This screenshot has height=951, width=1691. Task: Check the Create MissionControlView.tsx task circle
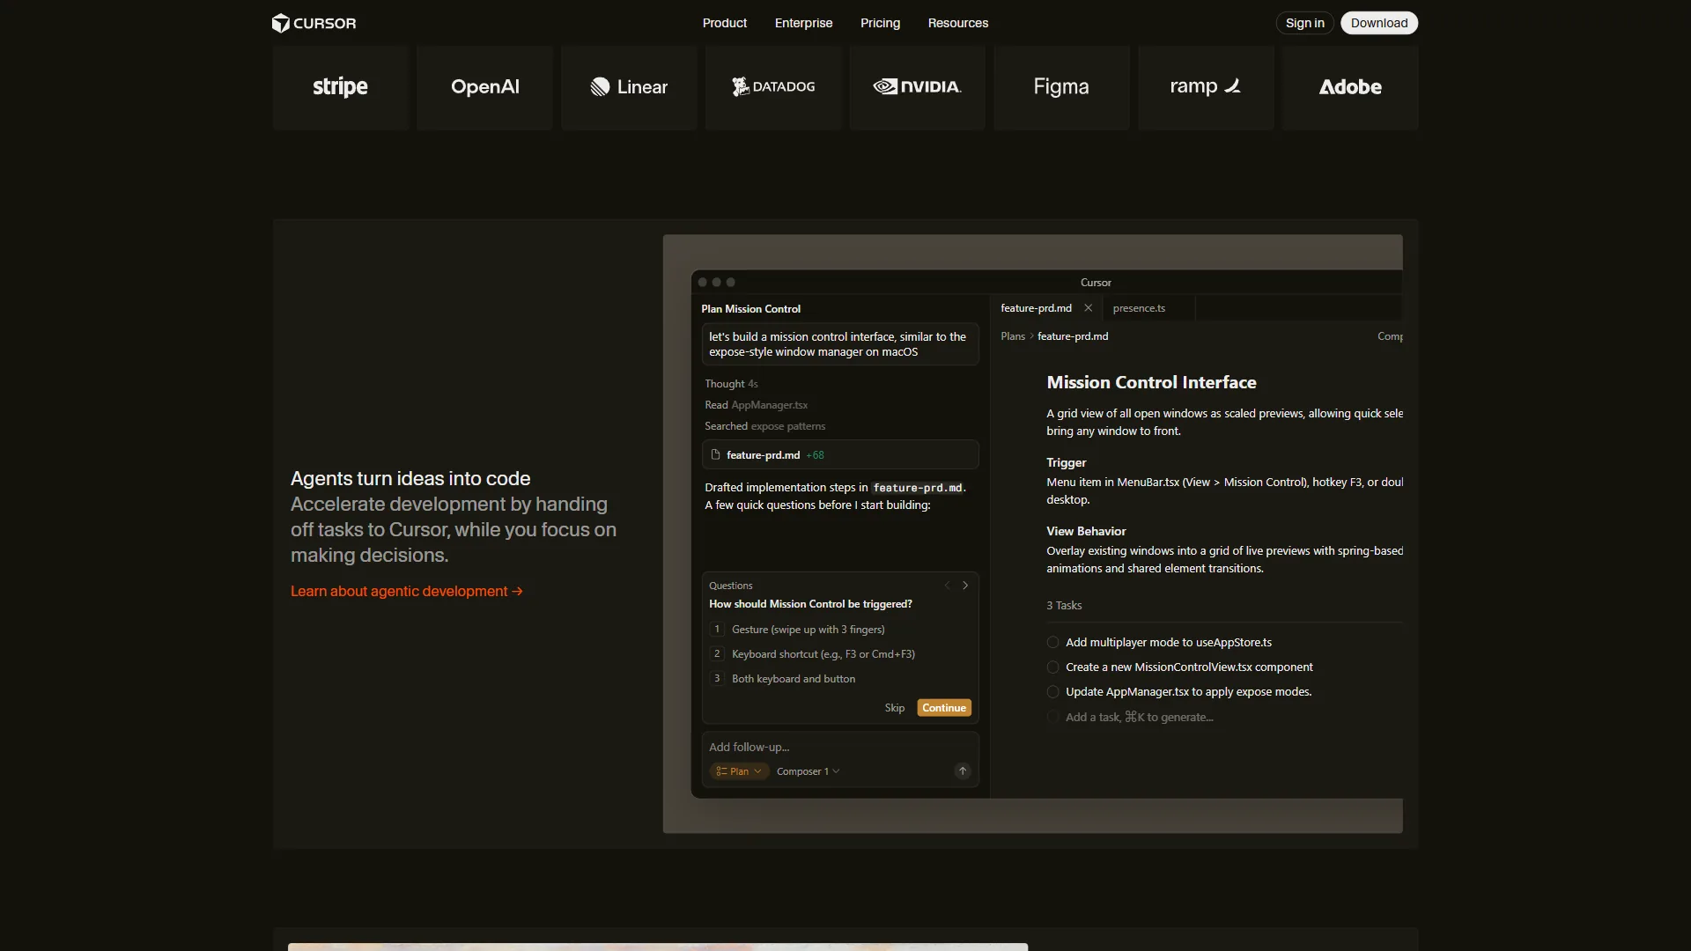(x=1053, y=667)
